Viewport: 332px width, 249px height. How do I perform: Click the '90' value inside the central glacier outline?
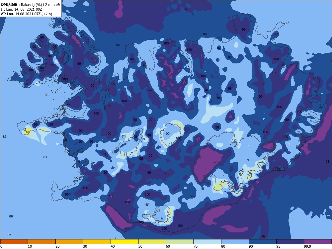pyautogui.click(x=168, y=133)
